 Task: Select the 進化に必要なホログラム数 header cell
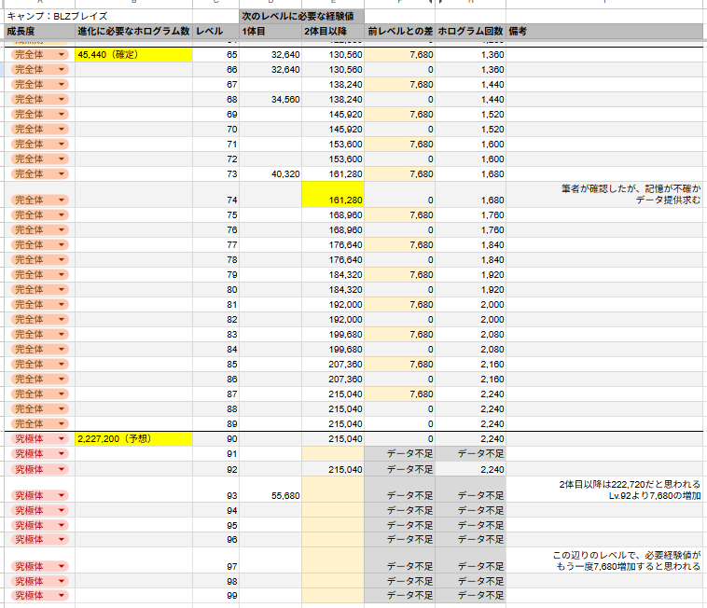134,32
